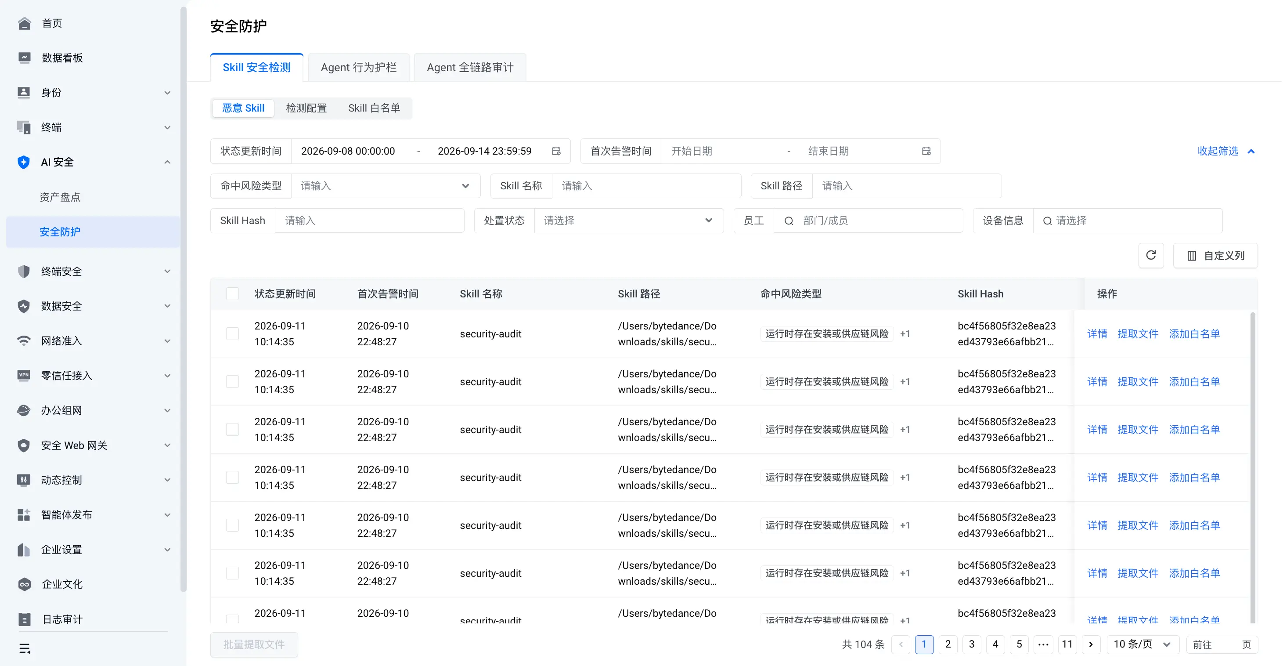Check the third security-audit row checkbox
The width and height of the screenshot is (1283, 666).
pyautogui.click(x=232, y=429)
